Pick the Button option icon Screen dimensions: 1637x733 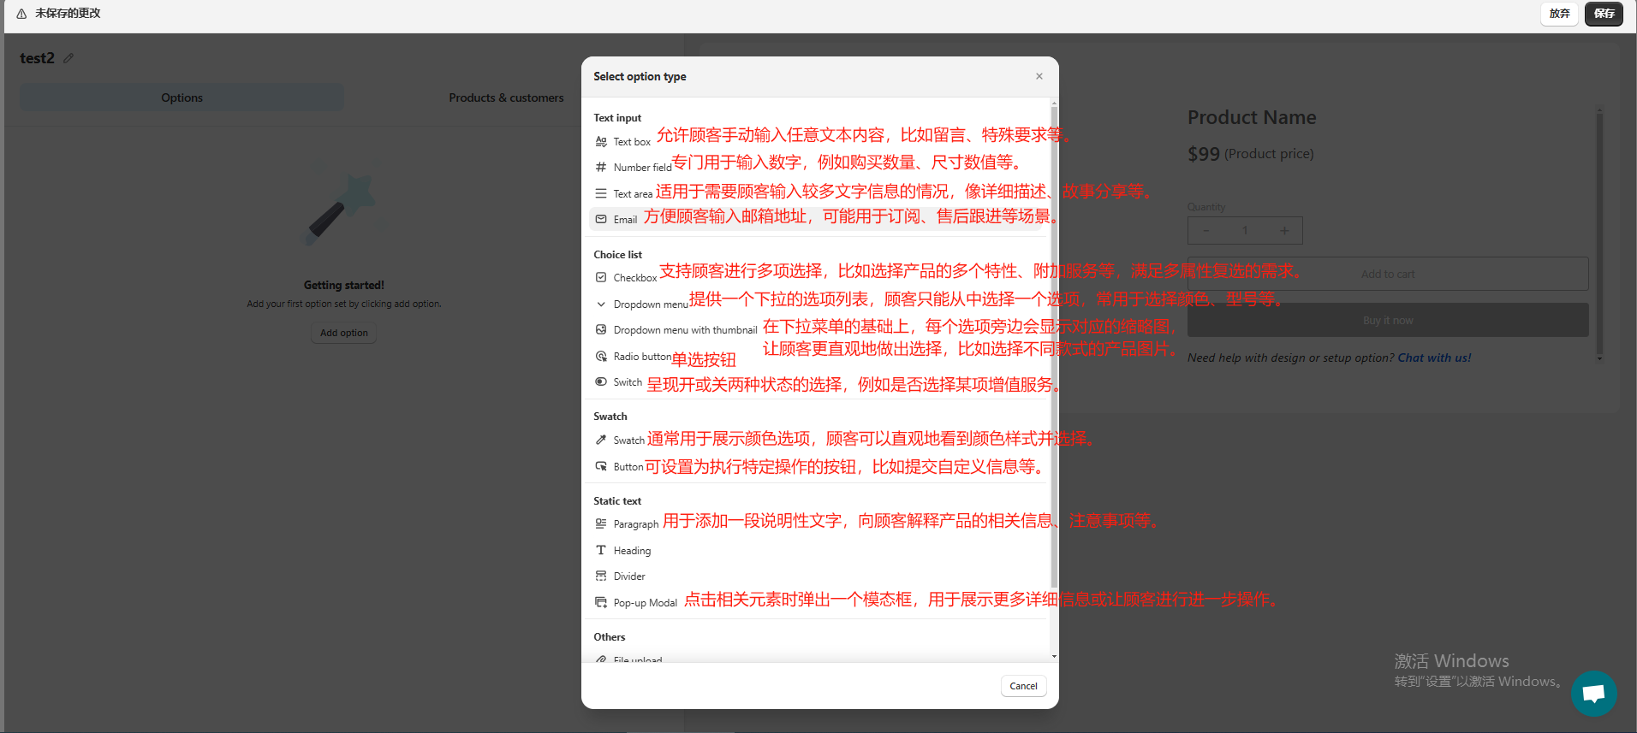(x=601, y=466)
